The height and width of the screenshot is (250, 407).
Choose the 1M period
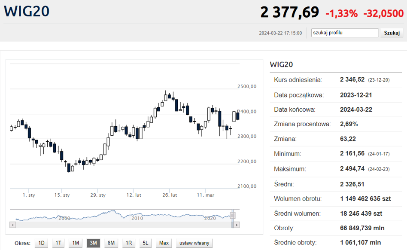(76, 243)
